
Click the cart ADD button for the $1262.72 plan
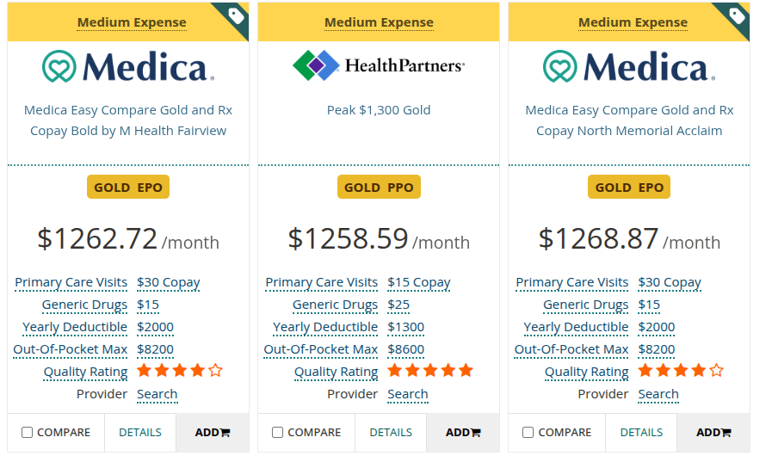click(x=213, y=433)
